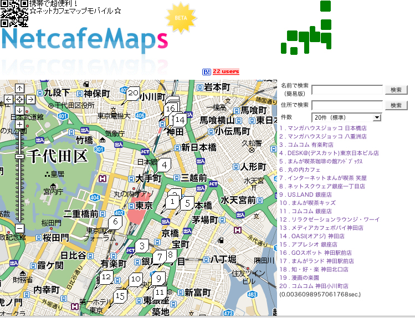Click map marker number 12

[106, 277]
